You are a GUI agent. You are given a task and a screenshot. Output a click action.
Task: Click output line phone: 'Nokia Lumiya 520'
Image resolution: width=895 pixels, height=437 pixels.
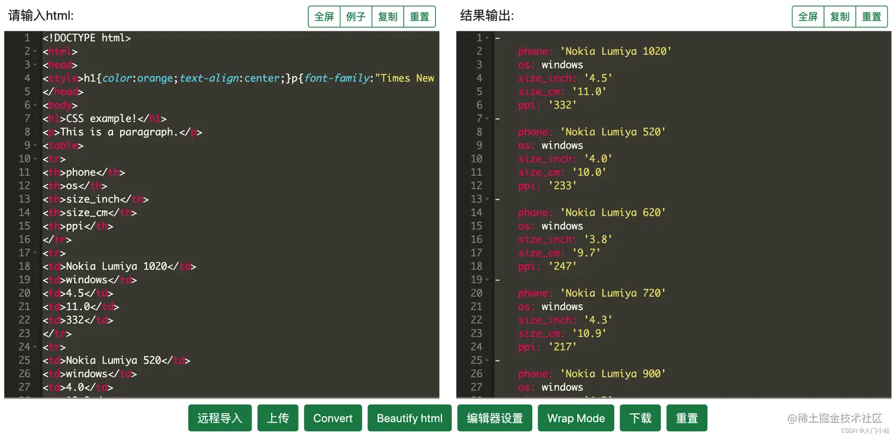(x=592, y=132)
